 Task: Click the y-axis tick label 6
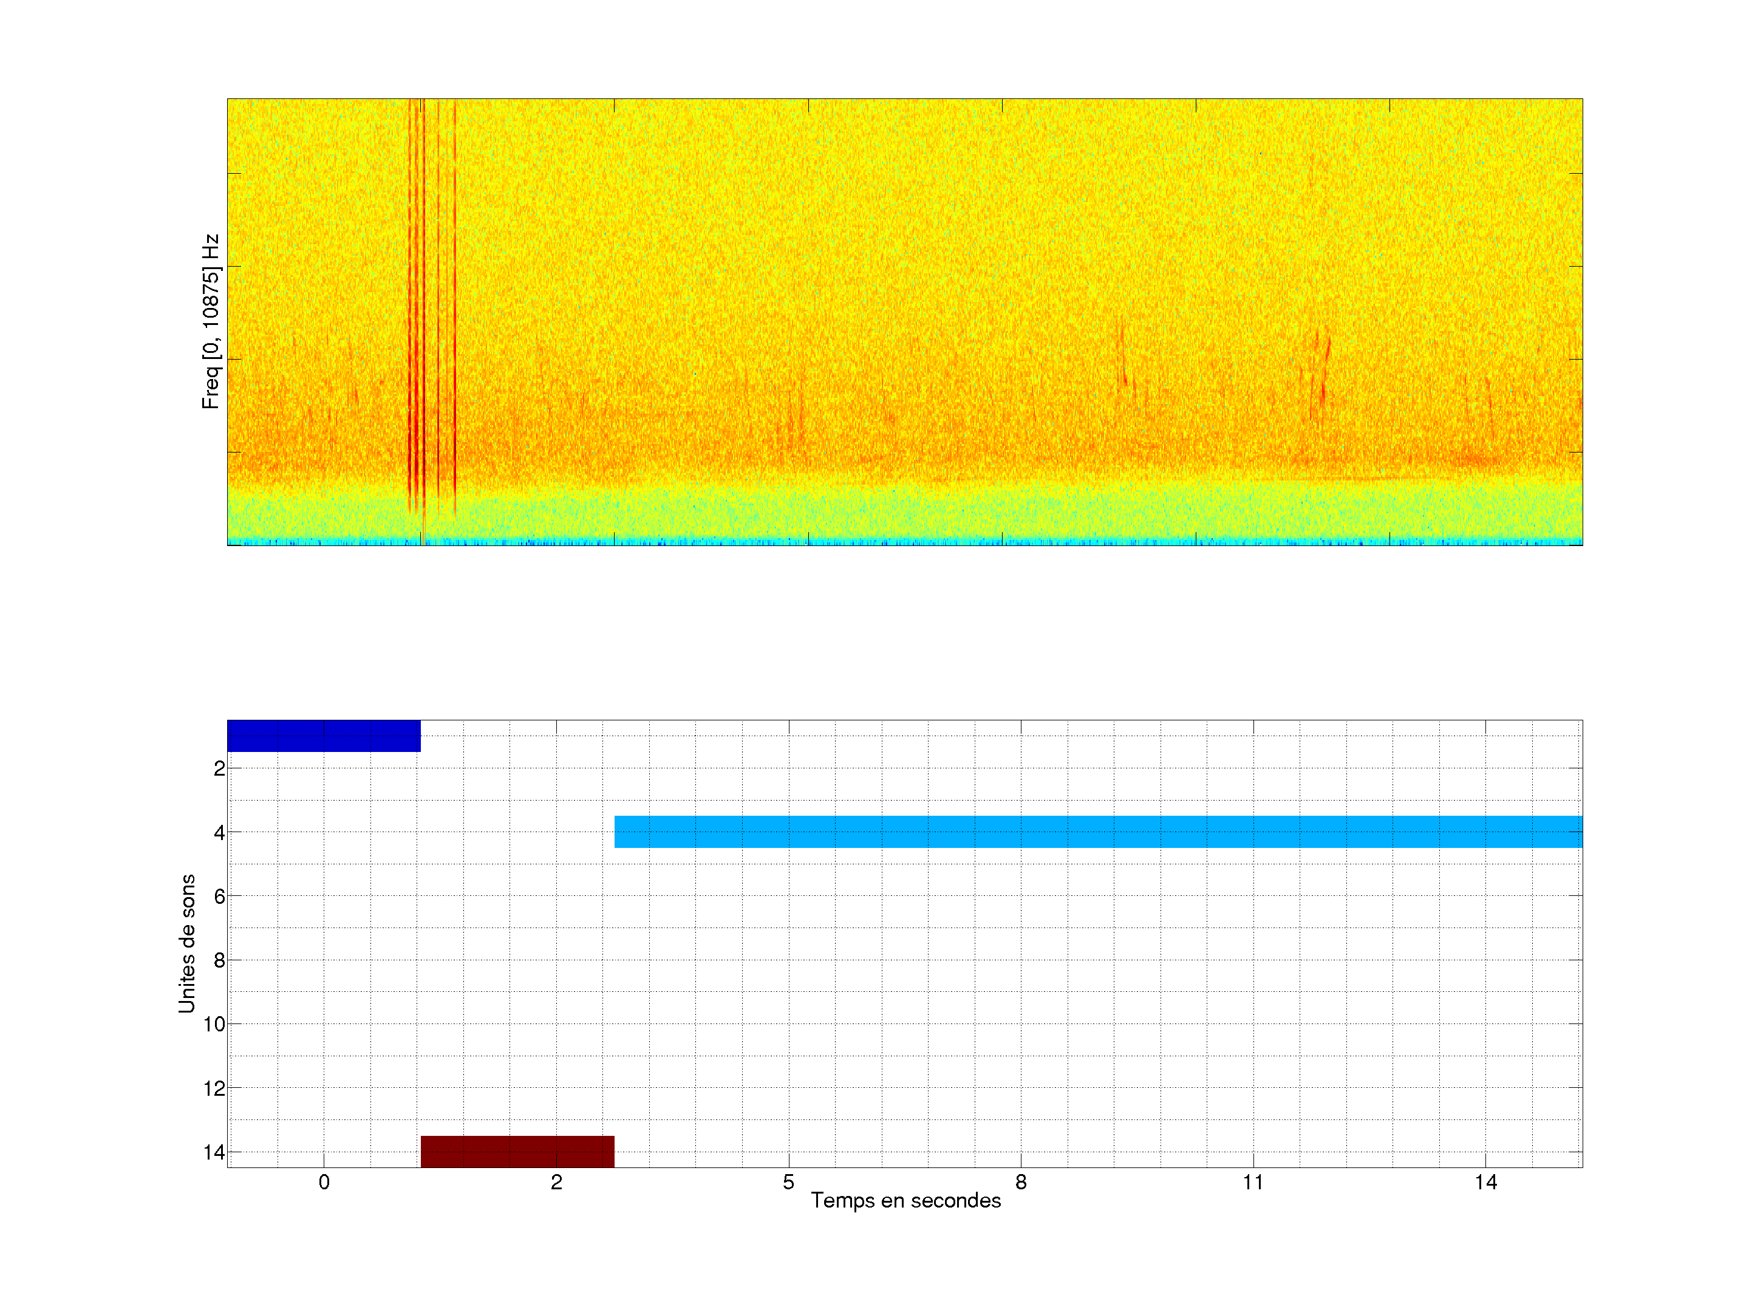(x=219, y=896)
